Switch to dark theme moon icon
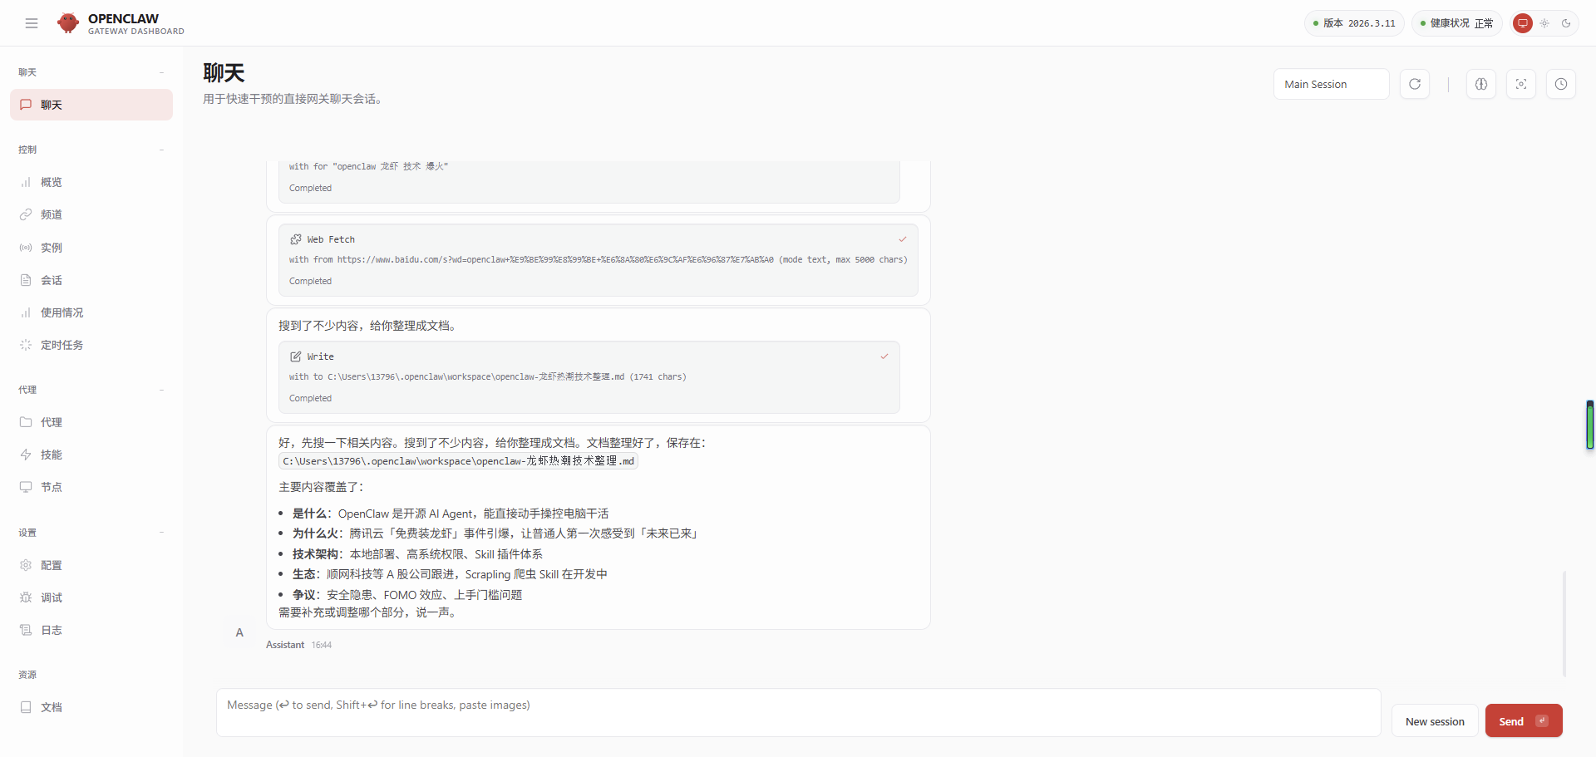 1566,23
